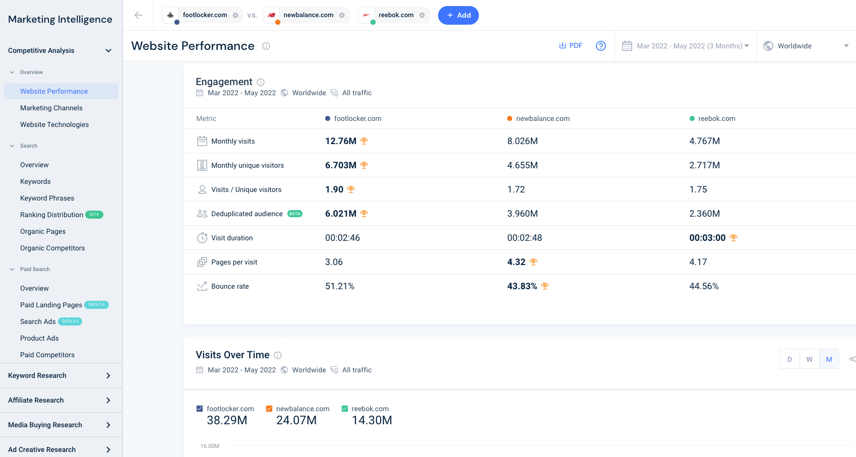
Task: Open Website Performance info tooltip icon
Action: [x=266, y=46]
